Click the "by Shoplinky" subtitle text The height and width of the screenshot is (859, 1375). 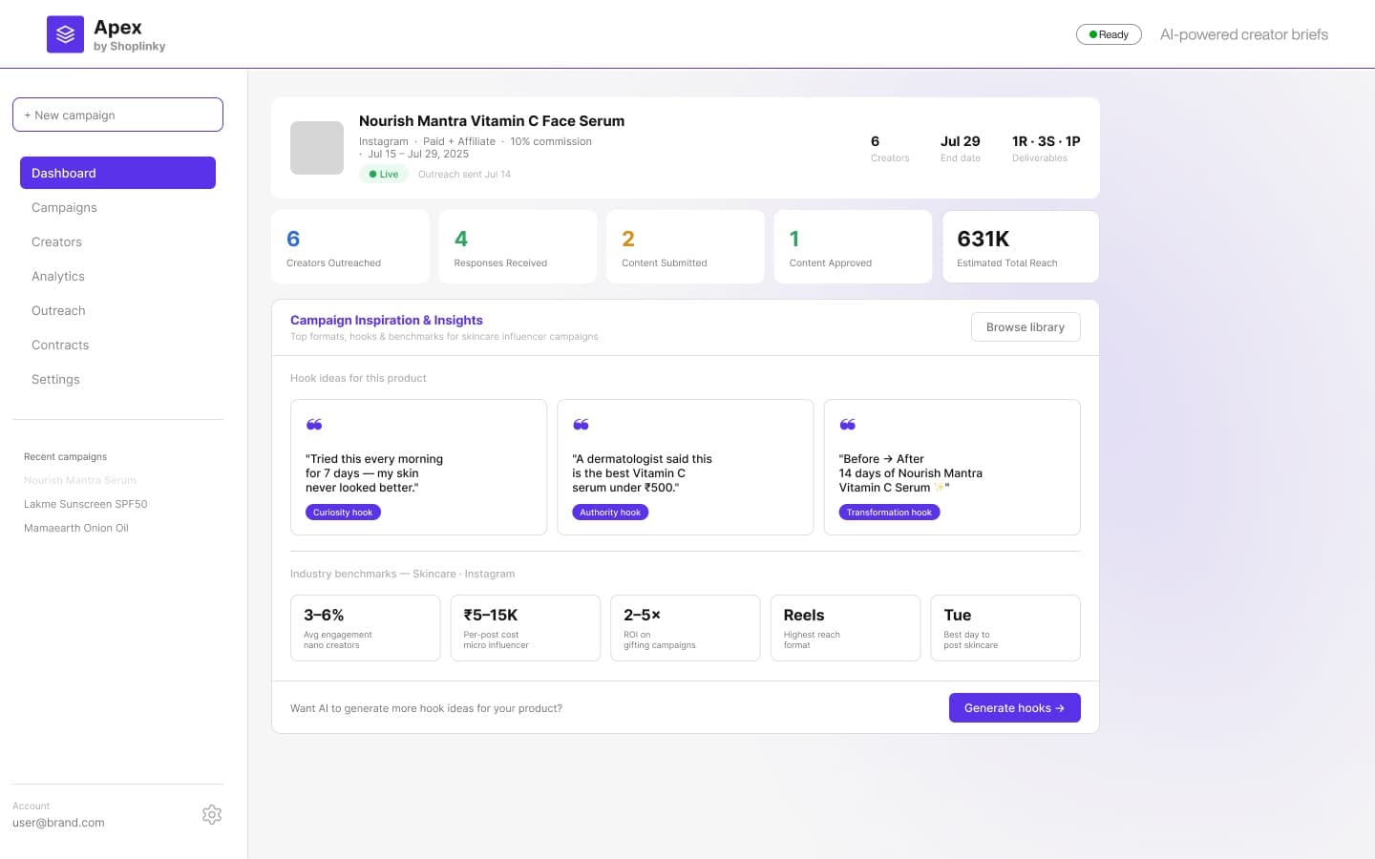pos(129,47)
